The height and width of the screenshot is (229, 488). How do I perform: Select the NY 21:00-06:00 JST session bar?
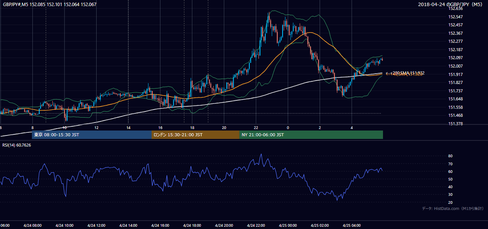tap(311, 135)
